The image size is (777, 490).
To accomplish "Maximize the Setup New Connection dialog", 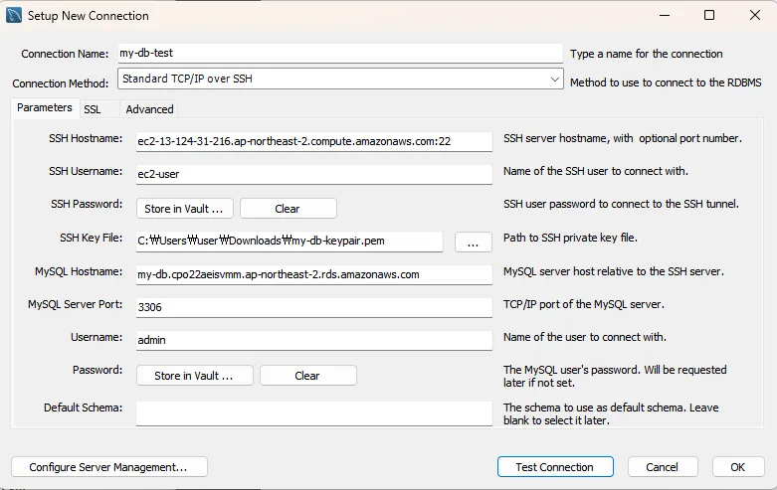I will [708, 16].
